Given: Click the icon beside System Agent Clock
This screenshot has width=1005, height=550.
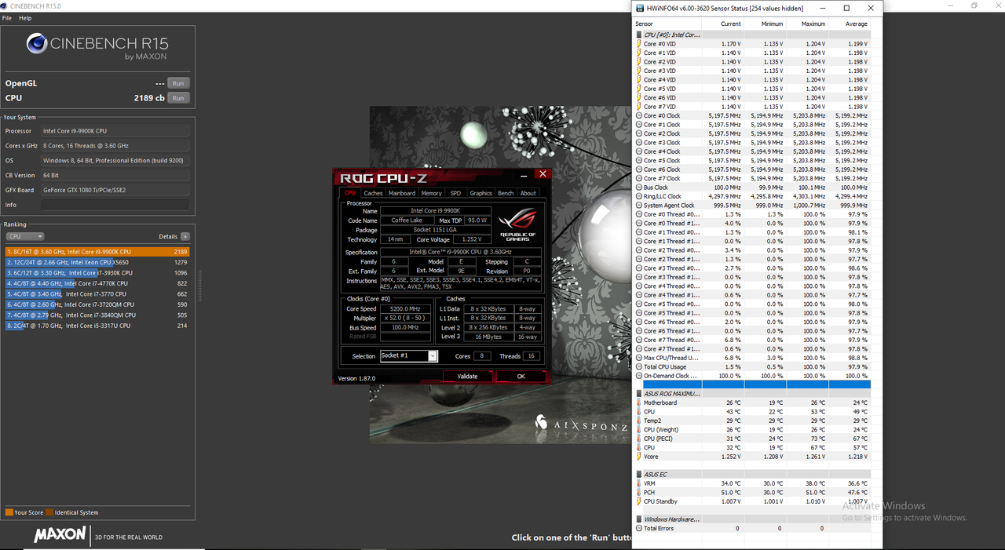Looking at the screenshot, I should coord(639,206).
